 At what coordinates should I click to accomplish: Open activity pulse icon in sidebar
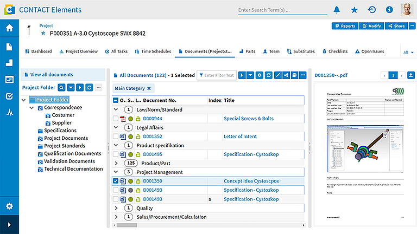pyautogui.click(x=10, y=113)
